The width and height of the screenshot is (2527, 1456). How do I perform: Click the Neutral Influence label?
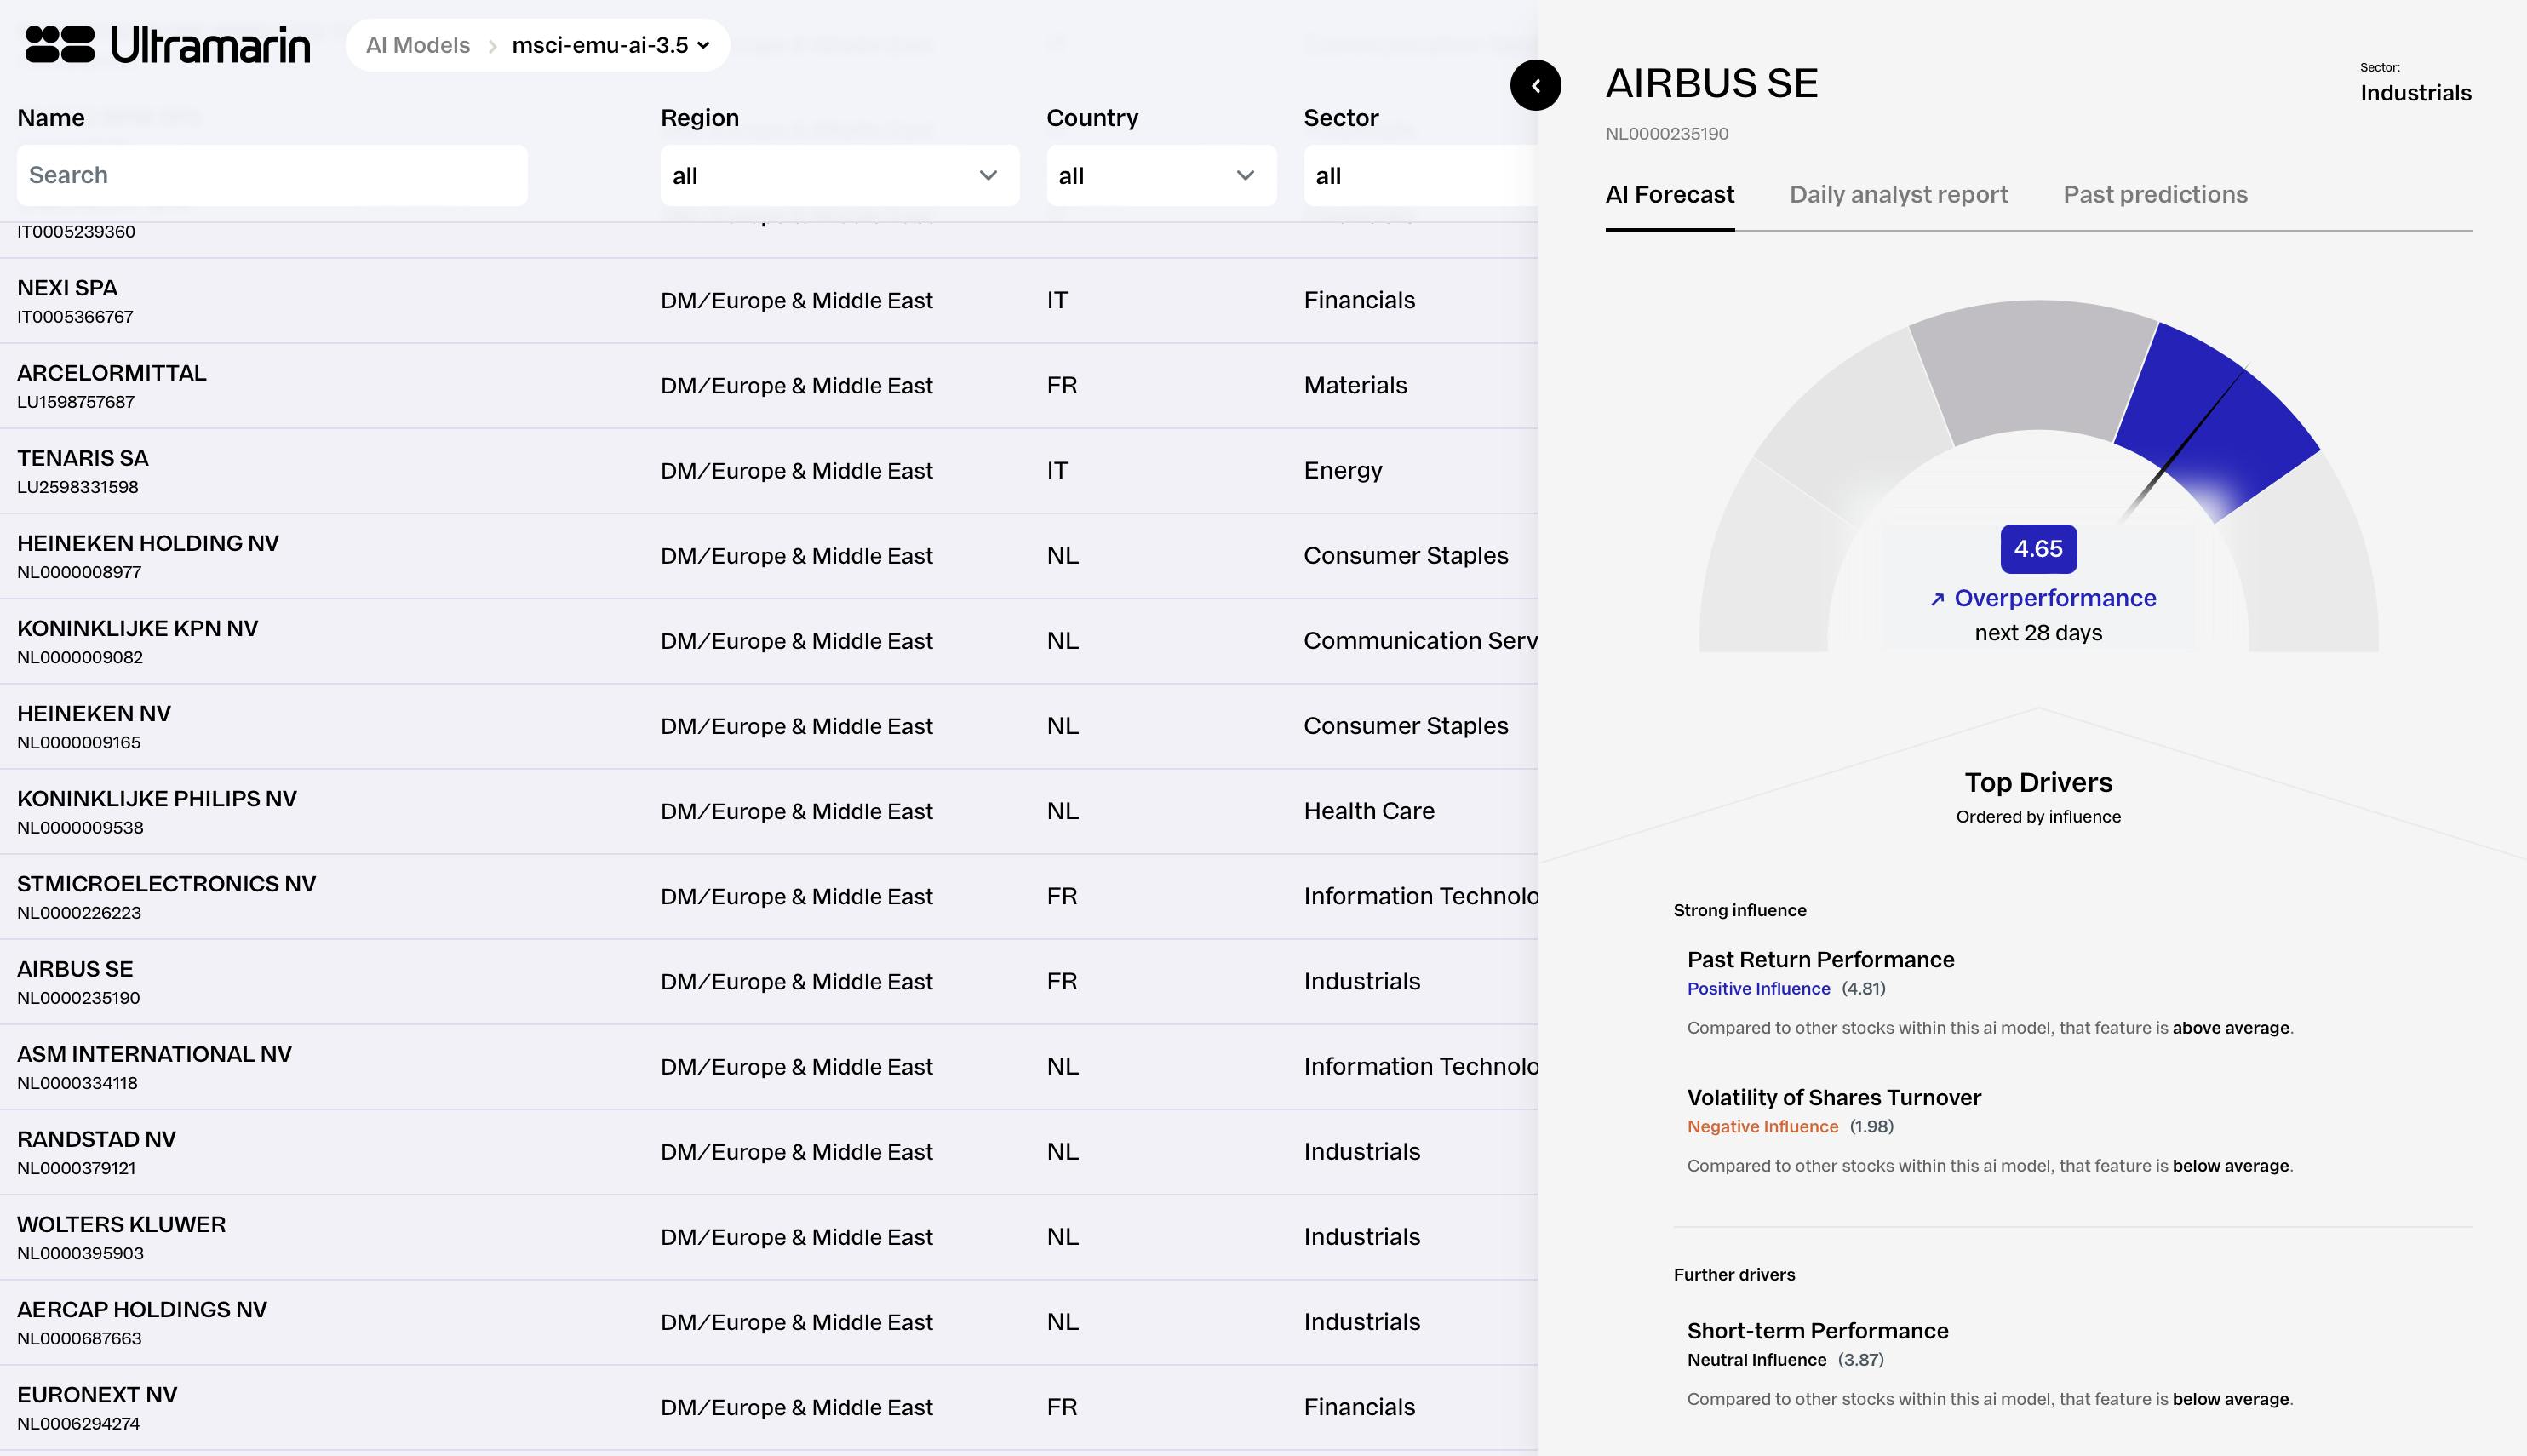(1756, 1360)
